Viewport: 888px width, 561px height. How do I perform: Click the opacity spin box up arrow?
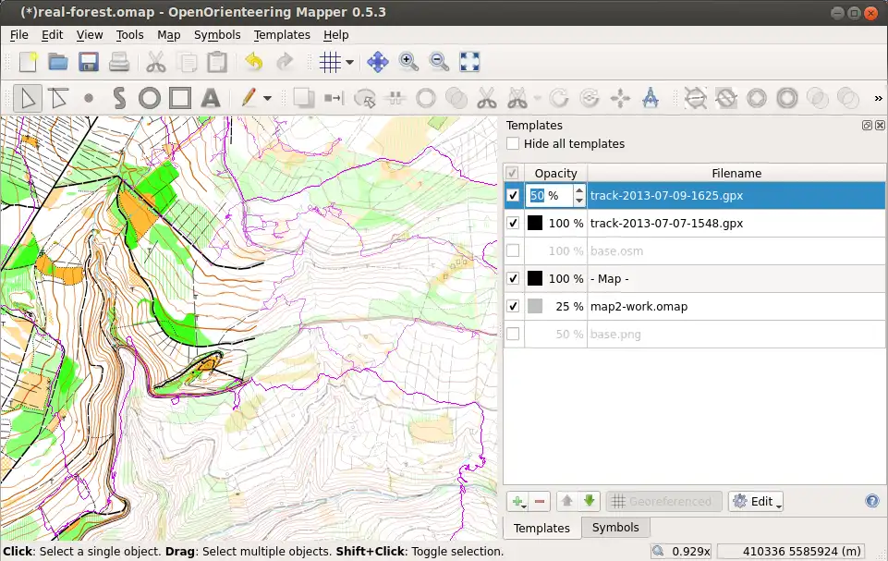click(x=579, y=191)
